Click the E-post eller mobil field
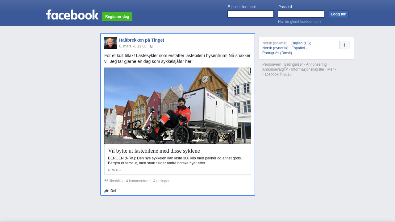Viewport: 395px width, 222px height. click(x=250, y=14)
